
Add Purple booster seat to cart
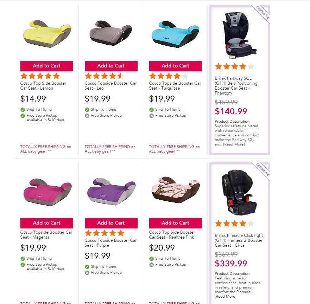coord(111,223)
